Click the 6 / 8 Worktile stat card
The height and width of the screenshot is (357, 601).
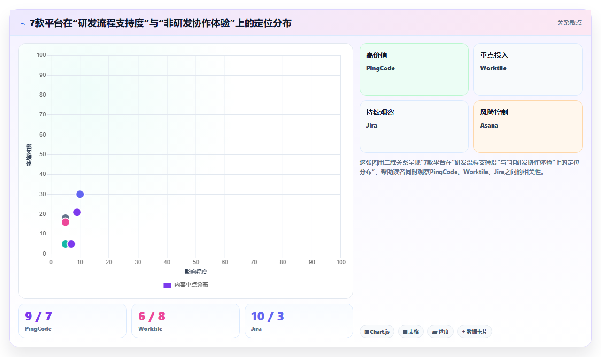click(x=185, y=321)
